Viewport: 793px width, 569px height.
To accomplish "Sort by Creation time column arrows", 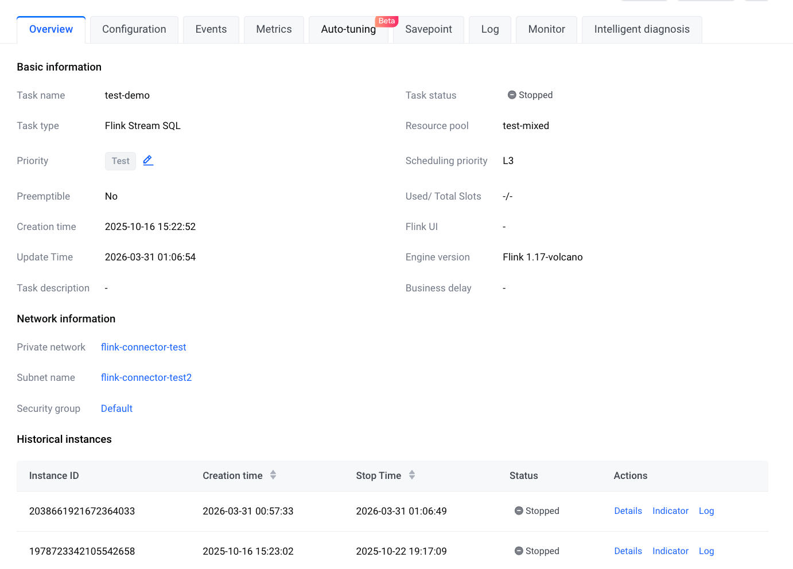I will tap(273, 475).
